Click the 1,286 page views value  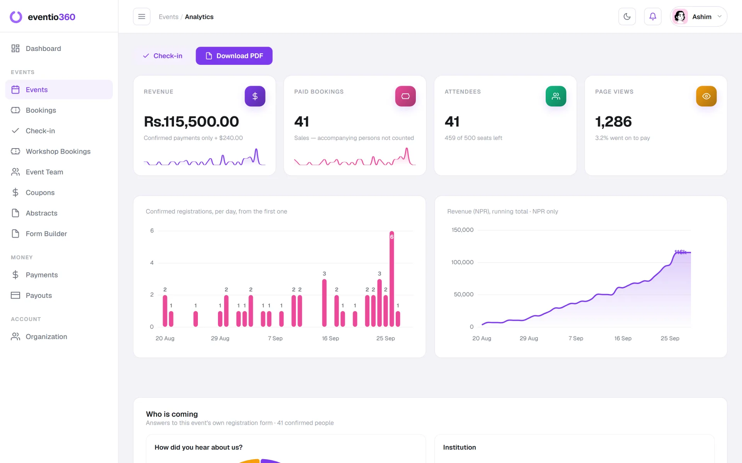point(613,122)
